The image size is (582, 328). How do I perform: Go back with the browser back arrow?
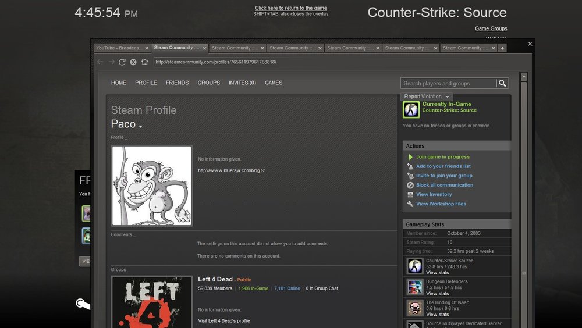pos(100,62)
